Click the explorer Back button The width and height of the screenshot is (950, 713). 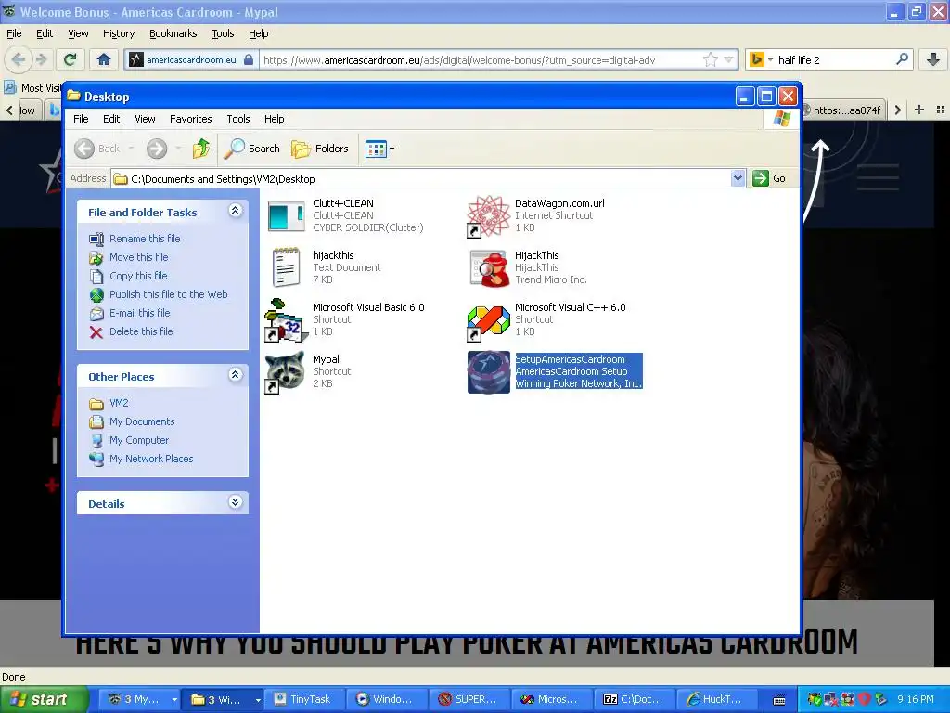coord(97,149)
